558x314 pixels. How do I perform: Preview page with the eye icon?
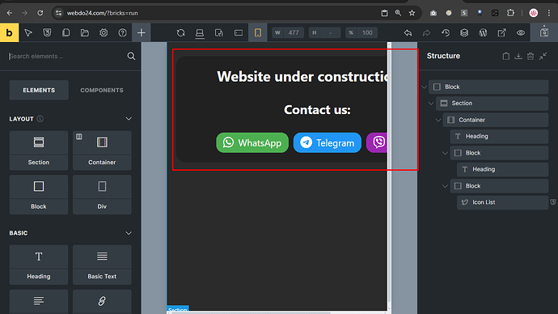tap(521, 32)
